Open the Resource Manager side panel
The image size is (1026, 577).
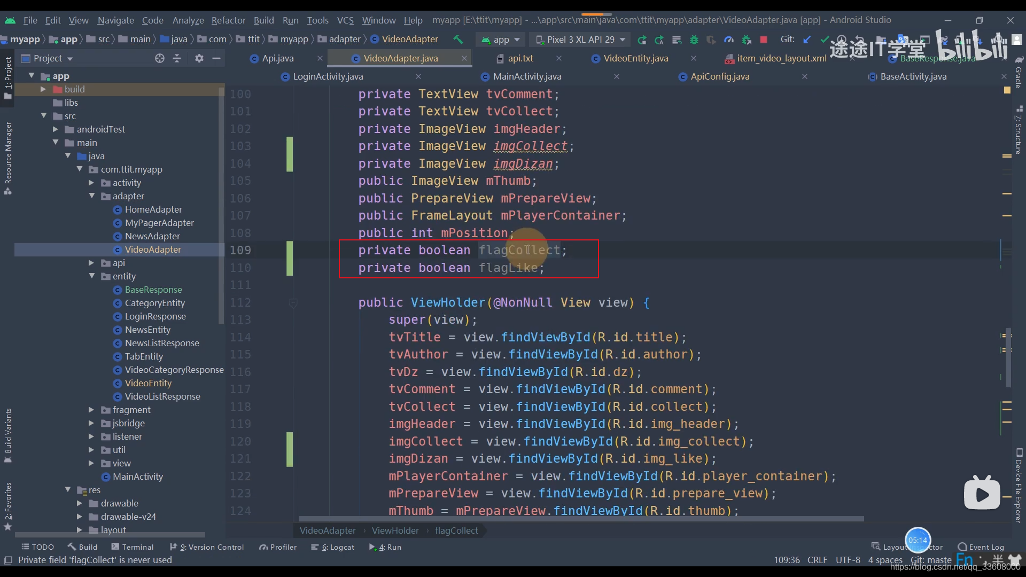pos(8,158)
